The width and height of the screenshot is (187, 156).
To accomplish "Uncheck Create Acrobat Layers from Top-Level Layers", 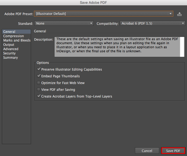I will [x=38, y=96].
